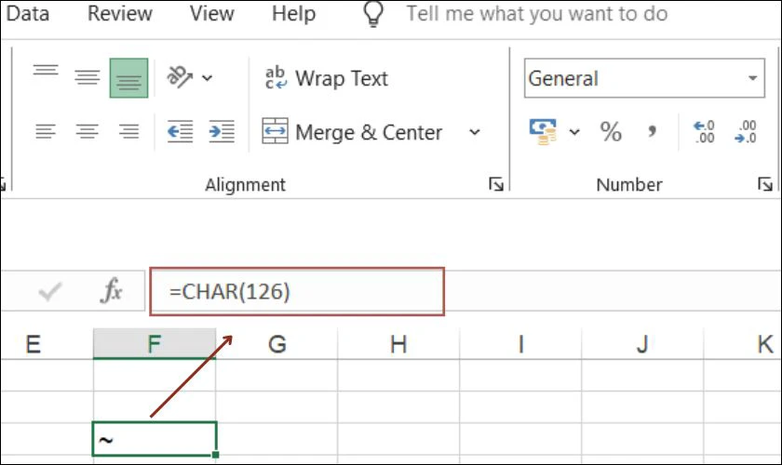
Task: Open Insert Function (fx)
Action: (112, 290)
